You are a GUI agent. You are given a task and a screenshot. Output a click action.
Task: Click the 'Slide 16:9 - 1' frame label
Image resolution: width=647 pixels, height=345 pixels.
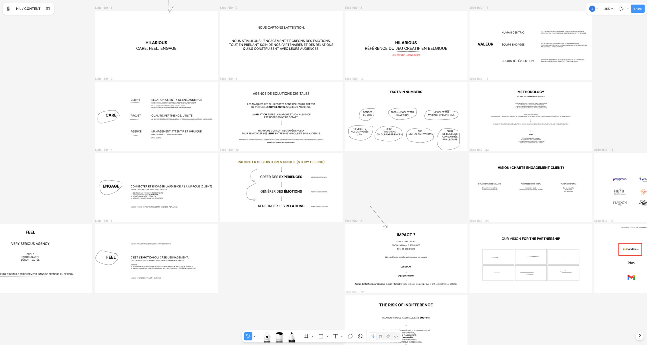(103, 8)
